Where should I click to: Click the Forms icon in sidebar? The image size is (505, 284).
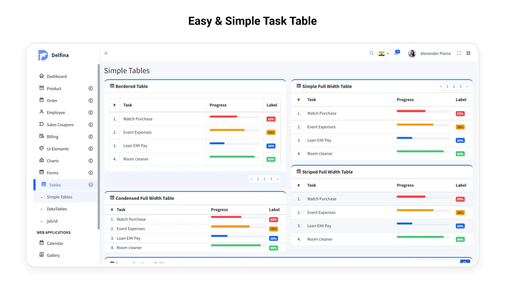coord(42,172)
